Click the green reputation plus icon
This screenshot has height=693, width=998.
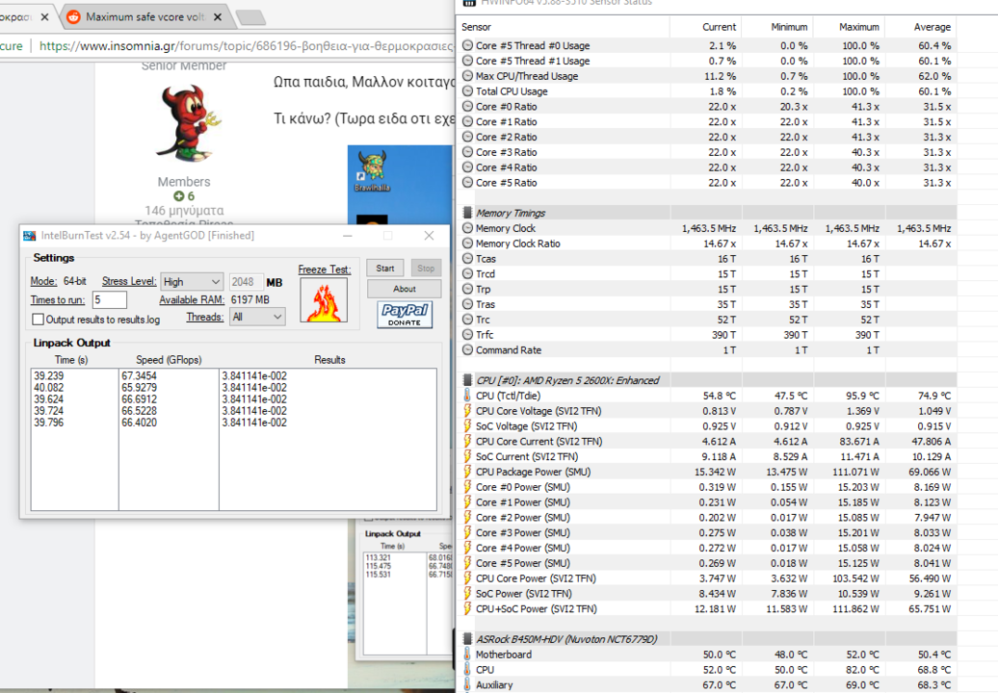pos(179,196)
